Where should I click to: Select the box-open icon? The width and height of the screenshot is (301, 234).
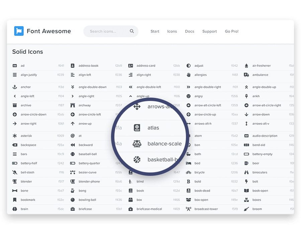189,200
